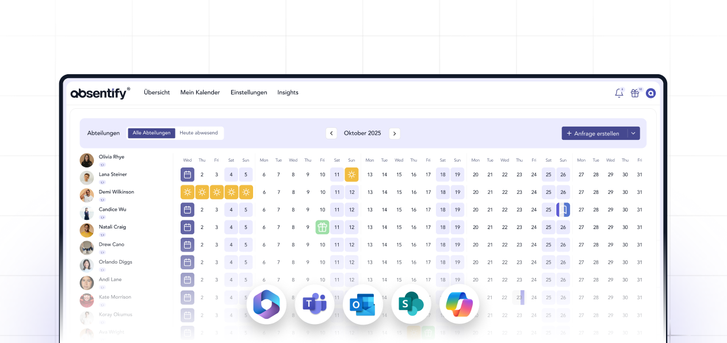727x343 pixels.
Task: Open the user profile avatar icon
Action: tap(651, 93)
